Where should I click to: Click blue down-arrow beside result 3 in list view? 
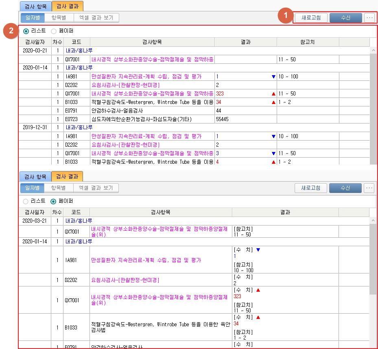(273, 154)
